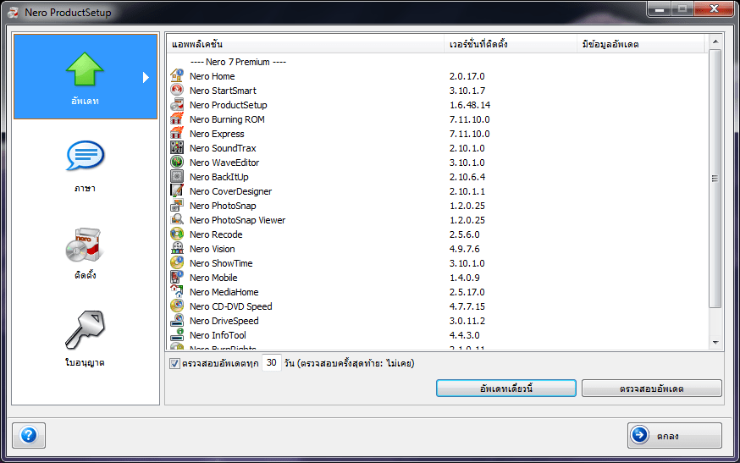The width and height of the screenshot is (740, 463).
Task: Select the Nero Recode row text
Action: [x=216, y=234]
